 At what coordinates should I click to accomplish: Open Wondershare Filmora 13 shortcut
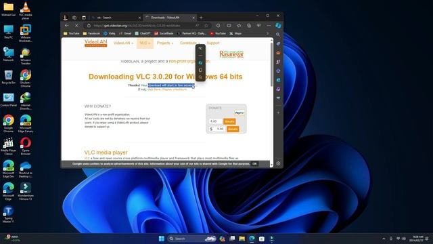pos(26,191)
